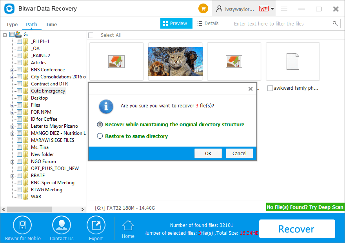The height and width of the screenshot is (243, 345).
Task: Click the cat and dogs thumbnail
Action: [175, 62]
